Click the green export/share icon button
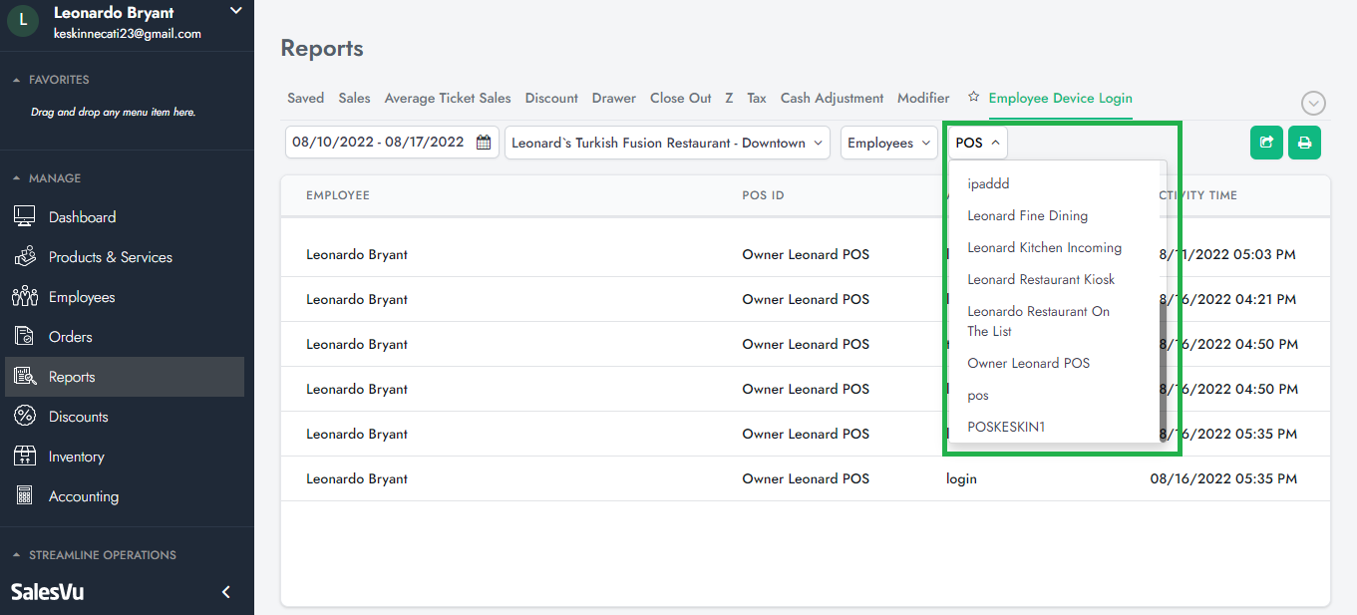 tap(1266, 143)
